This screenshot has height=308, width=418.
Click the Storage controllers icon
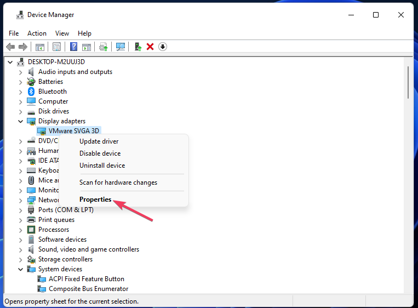31,259
